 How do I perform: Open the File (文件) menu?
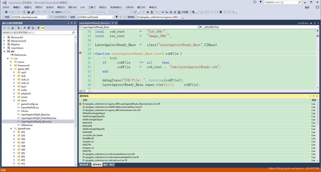pos(6,7)
